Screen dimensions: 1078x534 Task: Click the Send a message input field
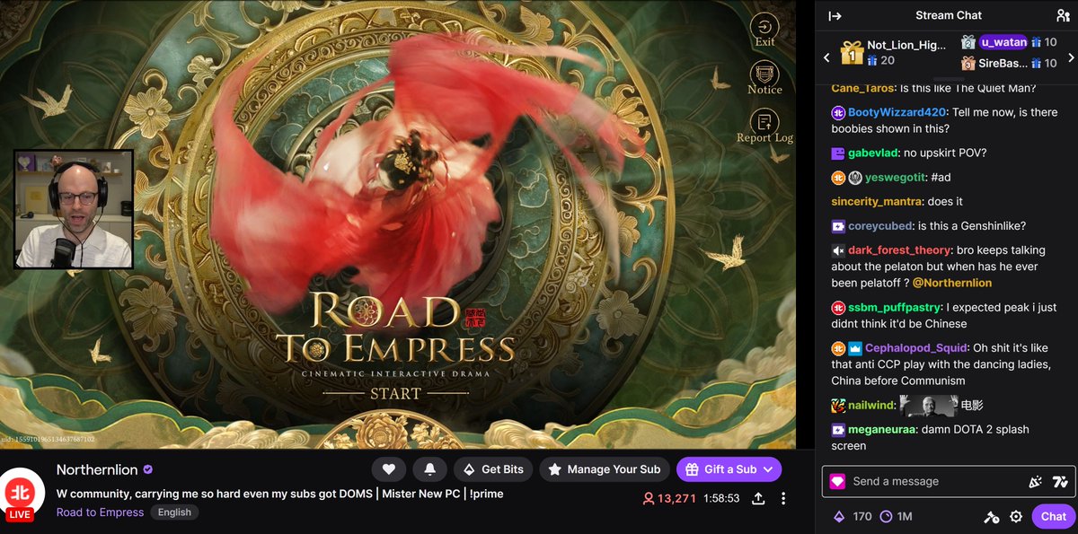coord(934,482)
